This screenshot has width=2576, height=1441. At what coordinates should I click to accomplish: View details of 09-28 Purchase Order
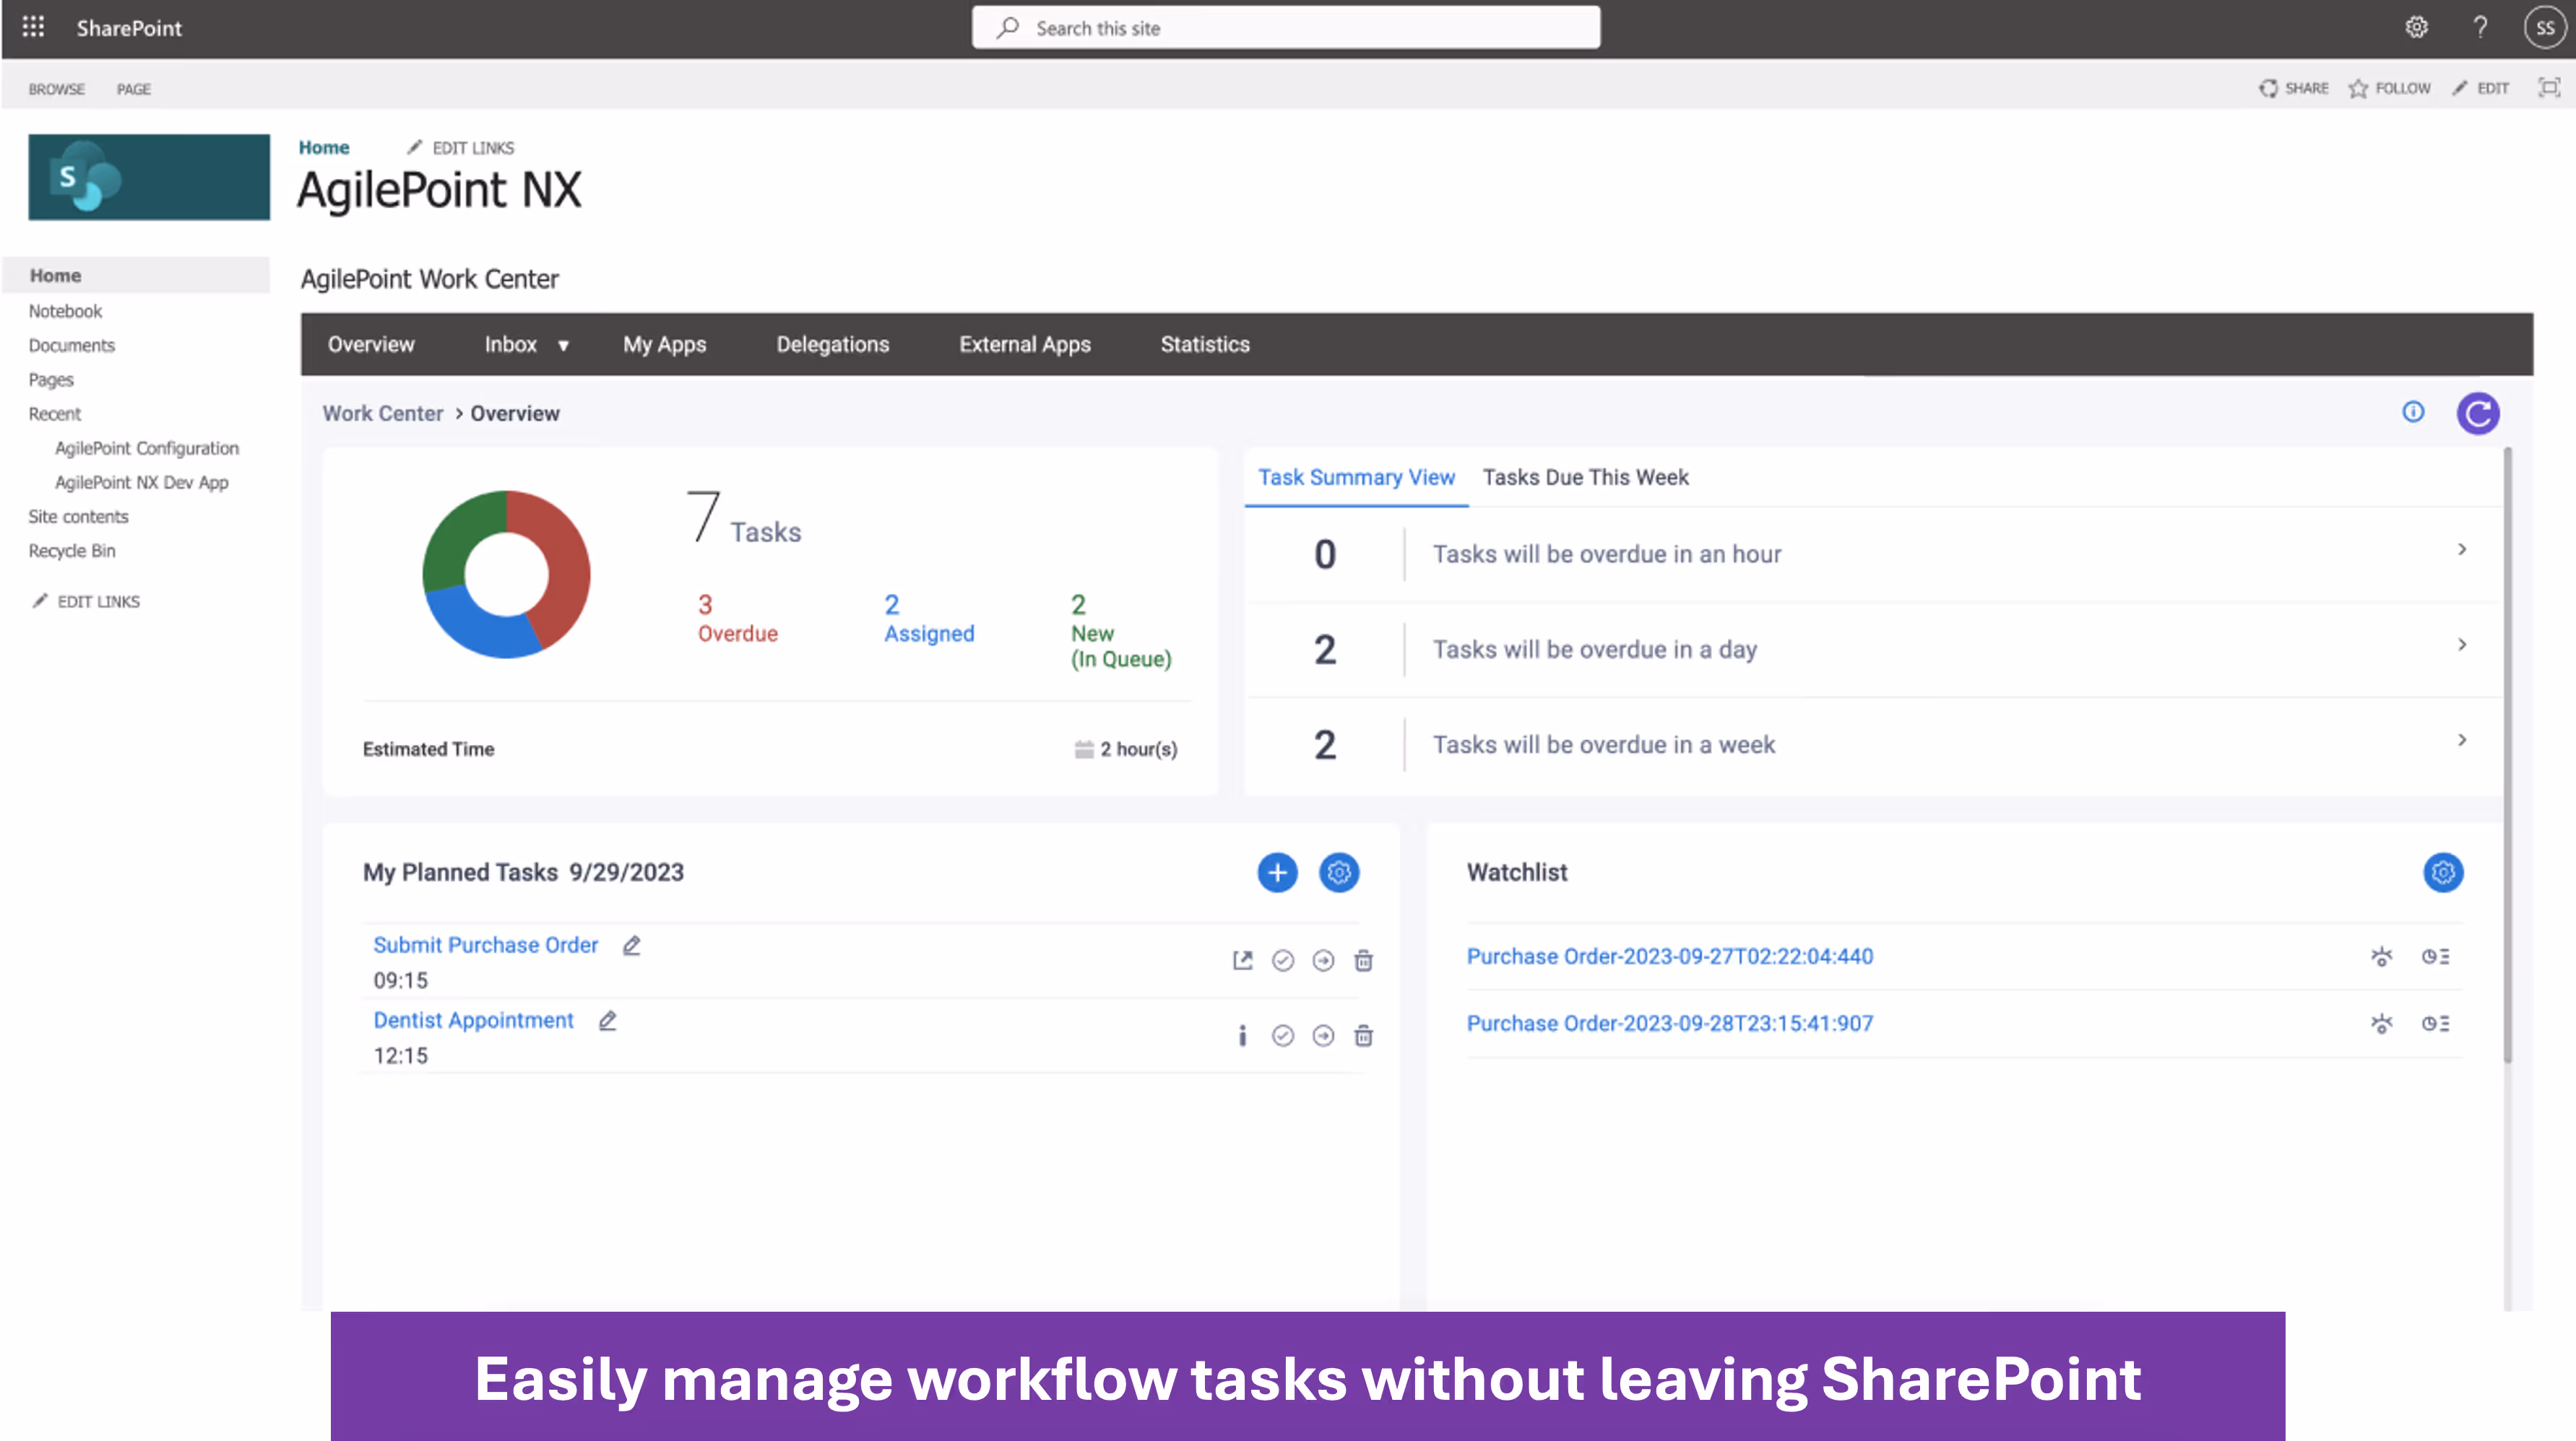tap(2435, 1023)
